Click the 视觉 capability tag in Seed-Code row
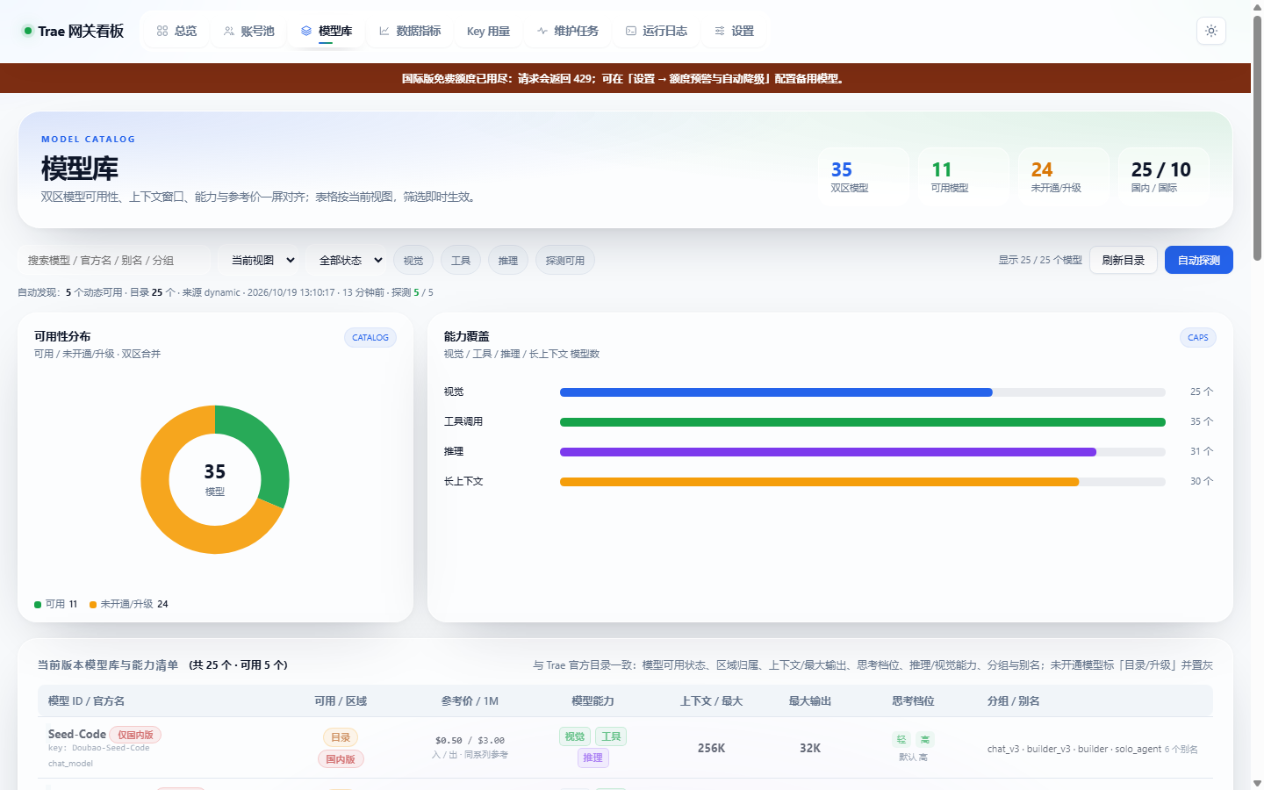The height and width of the screenshot is (790, 1264). 575,736
